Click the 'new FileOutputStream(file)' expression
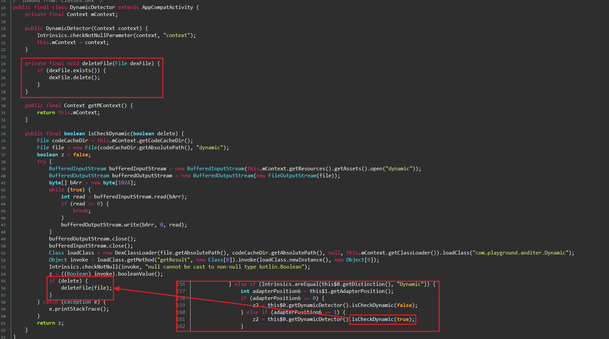The width and height of the screenshot is (609, 339). (x=297, y=176)
